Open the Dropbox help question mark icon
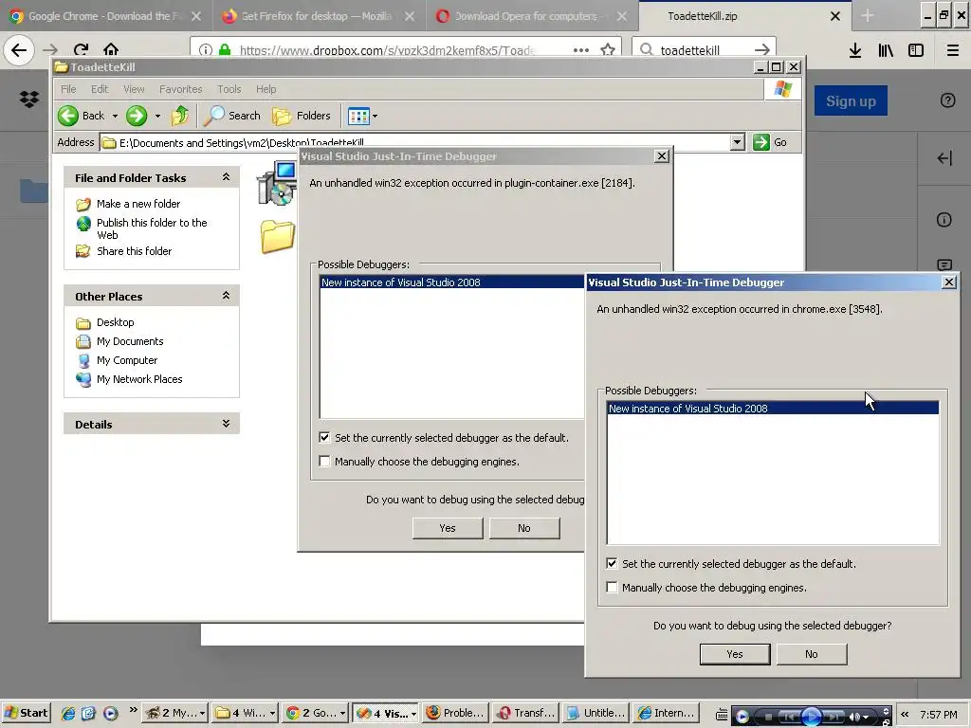Viewport: 971px width, 728px height. [x=947, y=100]
